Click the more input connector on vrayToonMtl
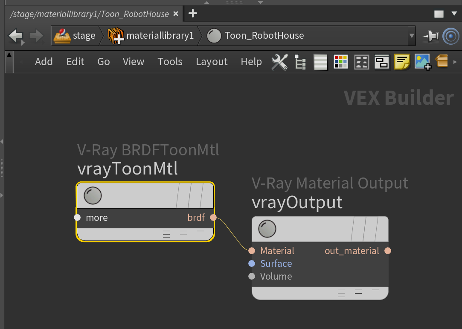 pyautogui.click(x=77, y=217)
